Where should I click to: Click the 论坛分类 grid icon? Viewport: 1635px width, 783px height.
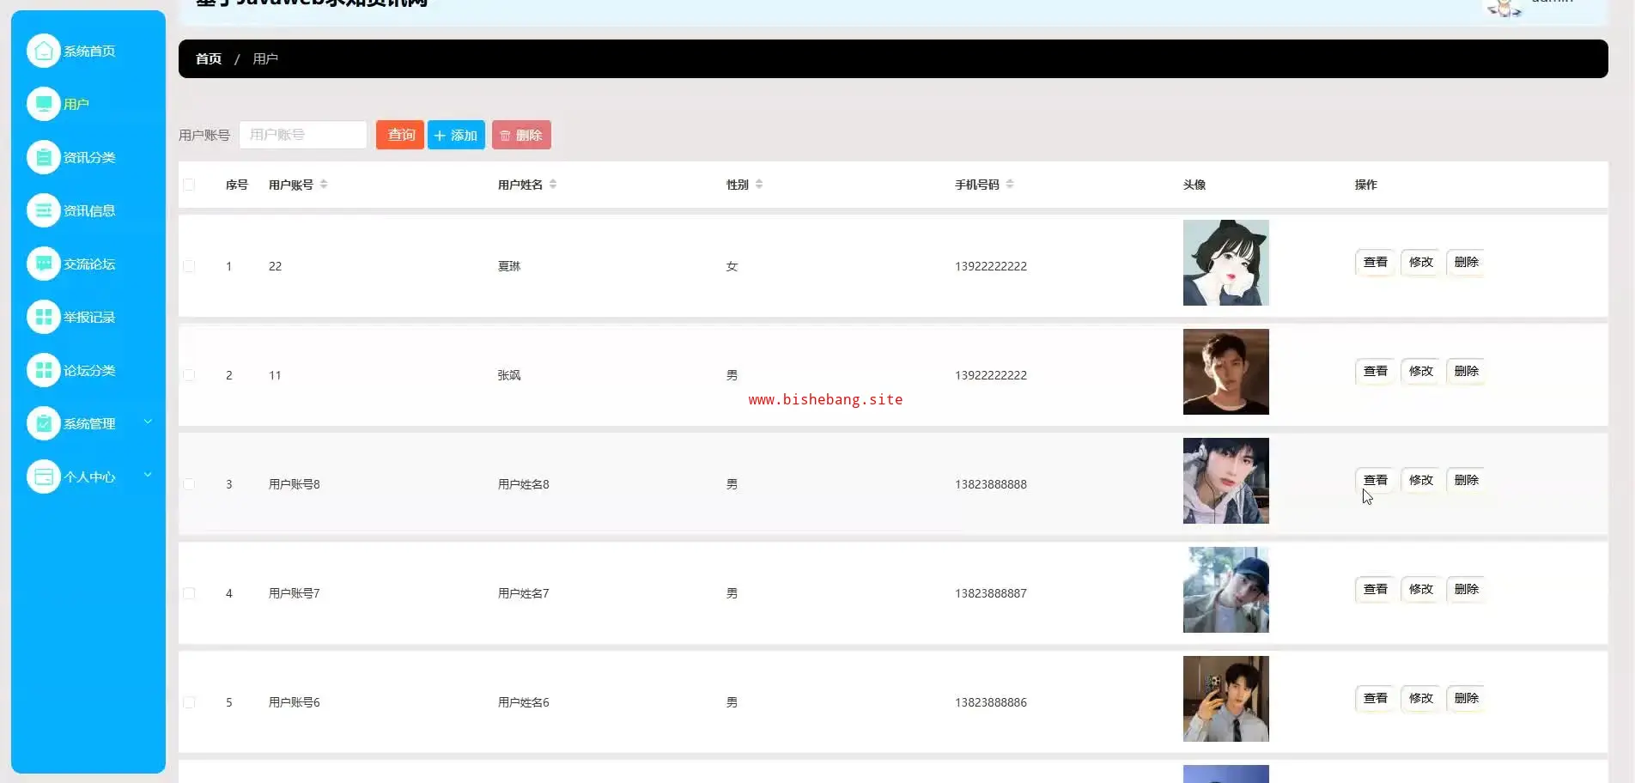[x=43, y=370]
